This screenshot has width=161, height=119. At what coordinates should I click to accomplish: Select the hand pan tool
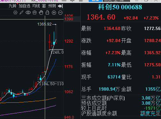(41, 13)
